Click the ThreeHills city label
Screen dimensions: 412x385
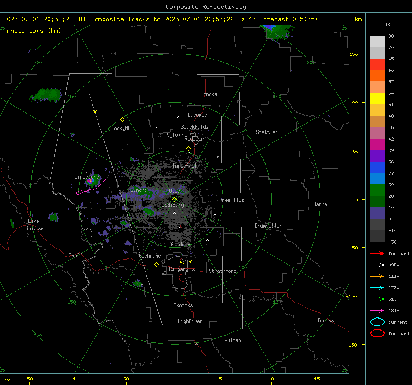click(x=230, y=200)
